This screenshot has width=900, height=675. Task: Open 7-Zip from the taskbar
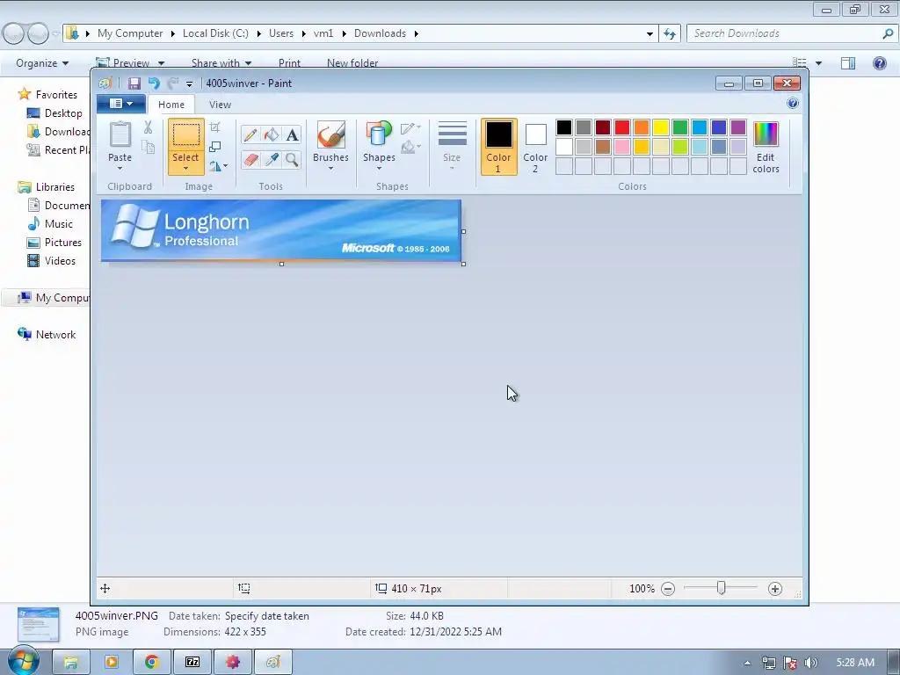192,663
